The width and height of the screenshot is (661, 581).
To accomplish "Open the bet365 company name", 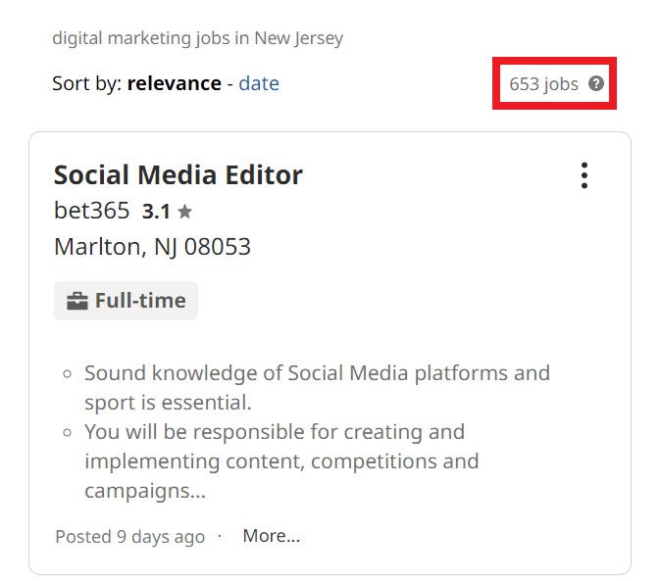I will coord(91,210).
